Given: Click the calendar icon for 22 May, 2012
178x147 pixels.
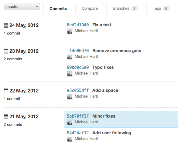Looking at the screenshot, I should tap(6, 91).
